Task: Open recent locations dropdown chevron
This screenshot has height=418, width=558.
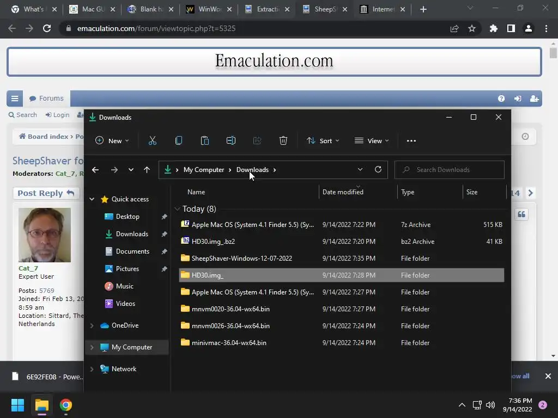Action: point(131,170)
